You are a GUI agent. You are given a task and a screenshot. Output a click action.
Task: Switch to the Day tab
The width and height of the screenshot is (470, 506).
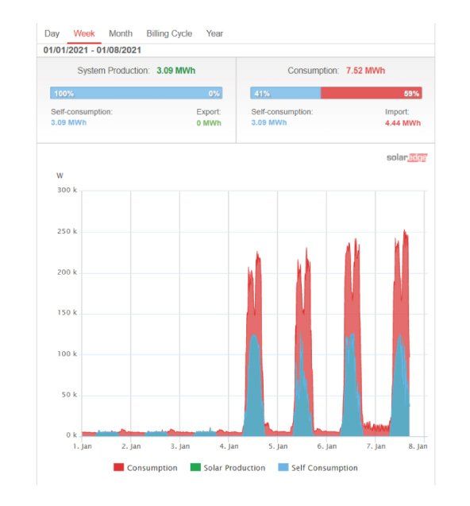(x=52, y=33)
